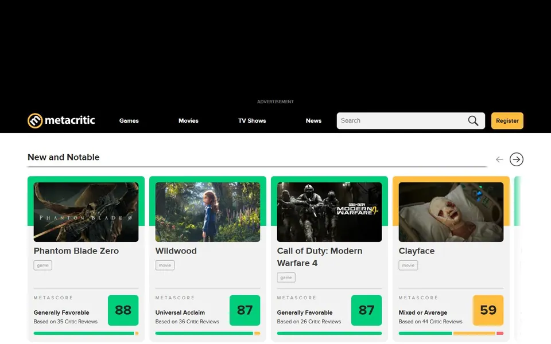Click the New and Notable heading
This screenshot has height=344, width=551.
pyautogui.click(x=64, y=157)
